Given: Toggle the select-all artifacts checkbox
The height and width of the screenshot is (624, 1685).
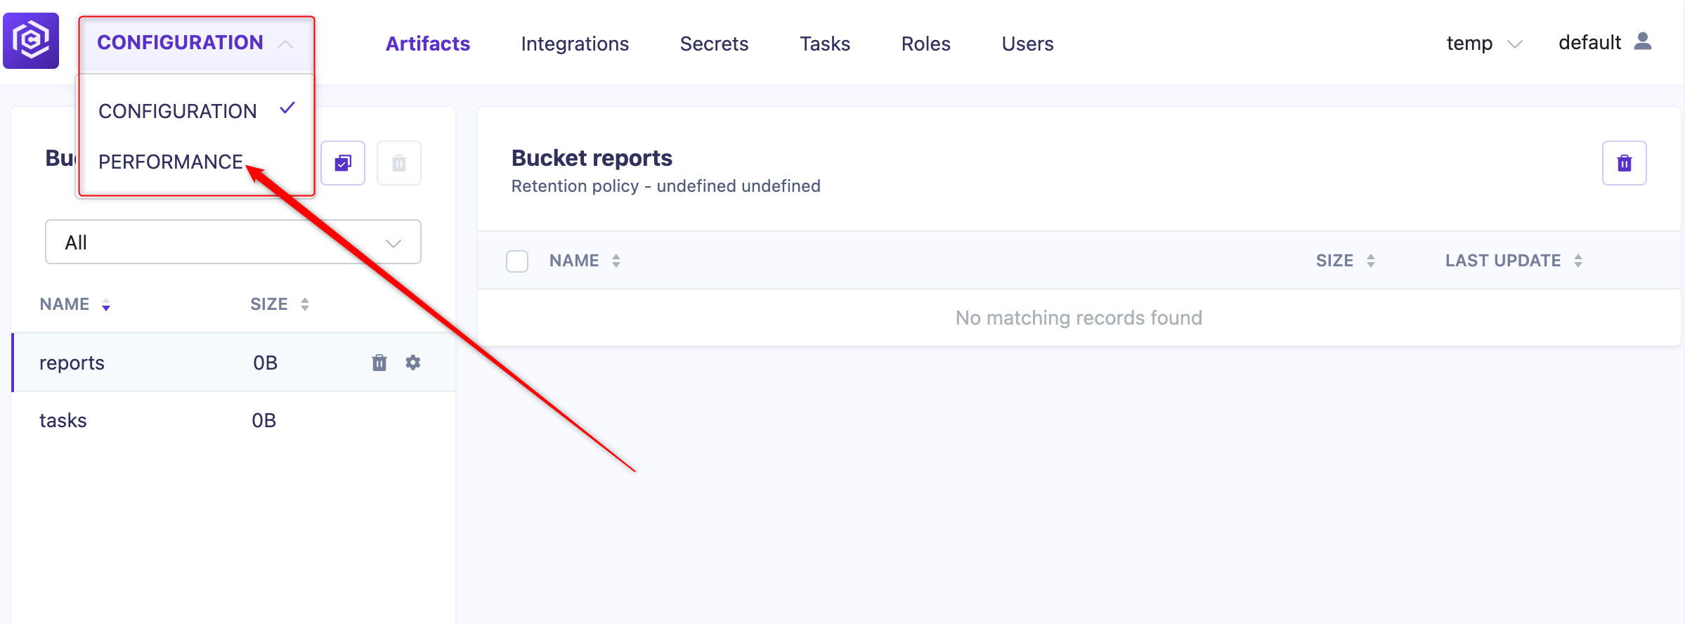Looking at the screenshot, I should [x=517, y=261].
